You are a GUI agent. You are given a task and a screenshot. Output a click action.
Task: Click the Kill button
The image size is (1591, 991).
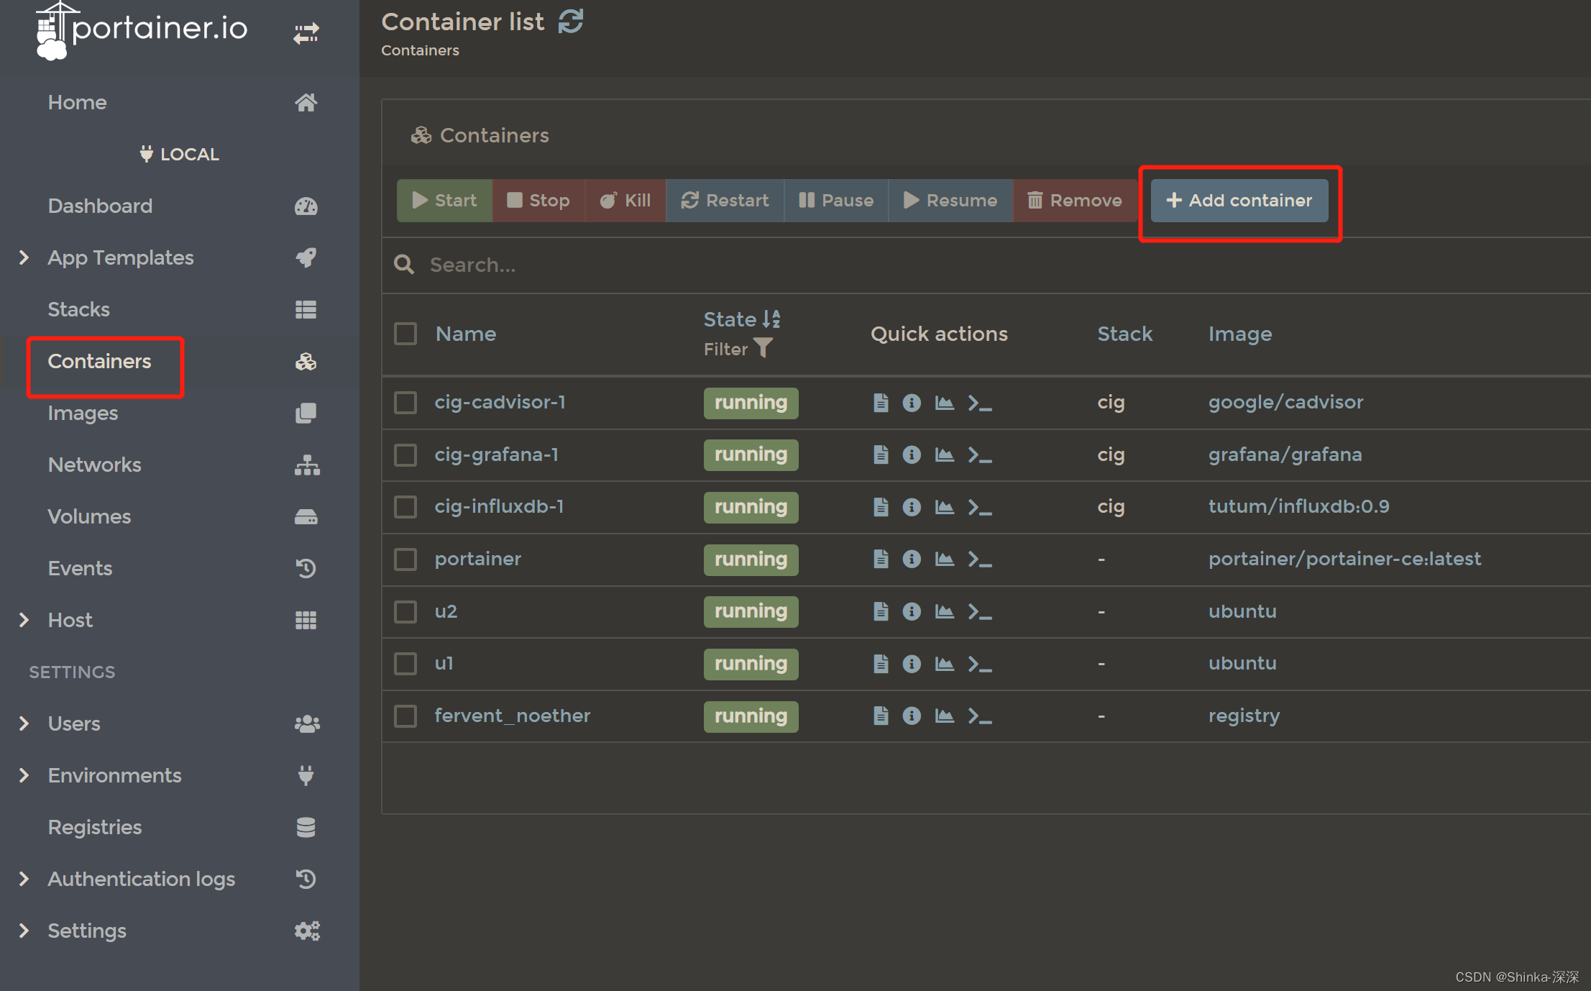click(x=625, y=201)
